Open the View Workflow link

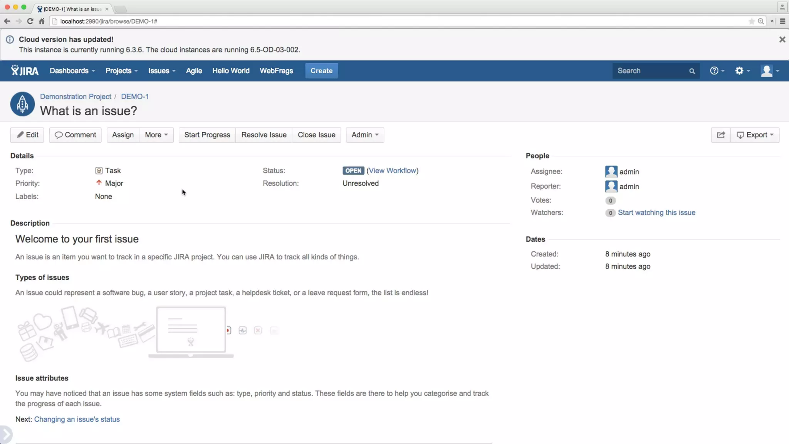[x=392, y=170]
